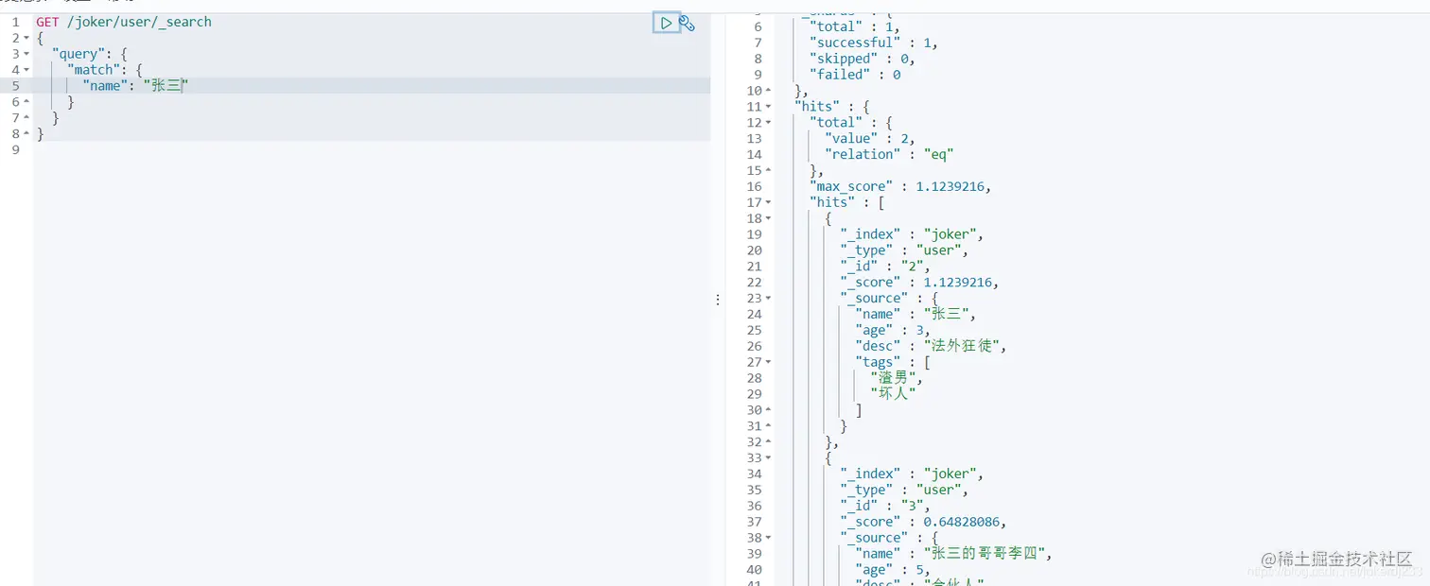Click empty line 9 in the request editor

pos(372,150)
